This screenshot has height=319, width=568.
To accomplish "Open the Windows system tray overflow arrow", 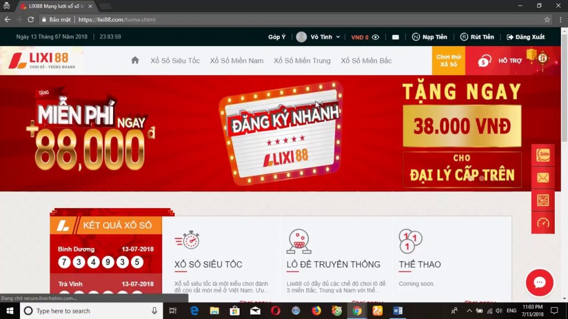I will (x=469, y=311).
